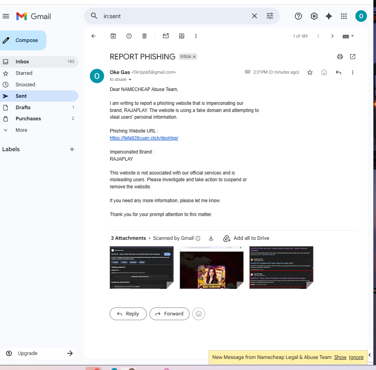Open Gemini sparkle icon
The image size is (376, 370).
(x=329, y=16)
